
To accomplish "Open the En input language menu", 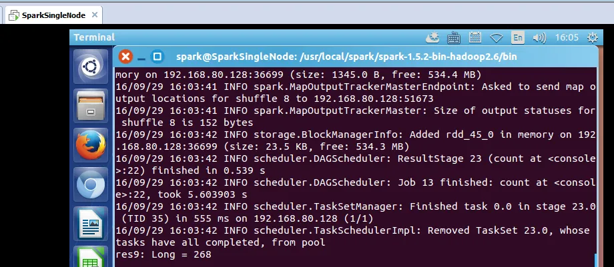I will (x=518, y=37).
